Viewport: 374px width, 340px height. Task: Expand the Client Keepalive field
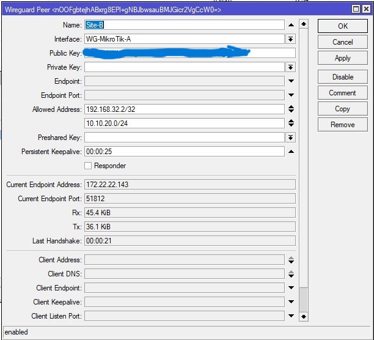[x=291, y=302]
